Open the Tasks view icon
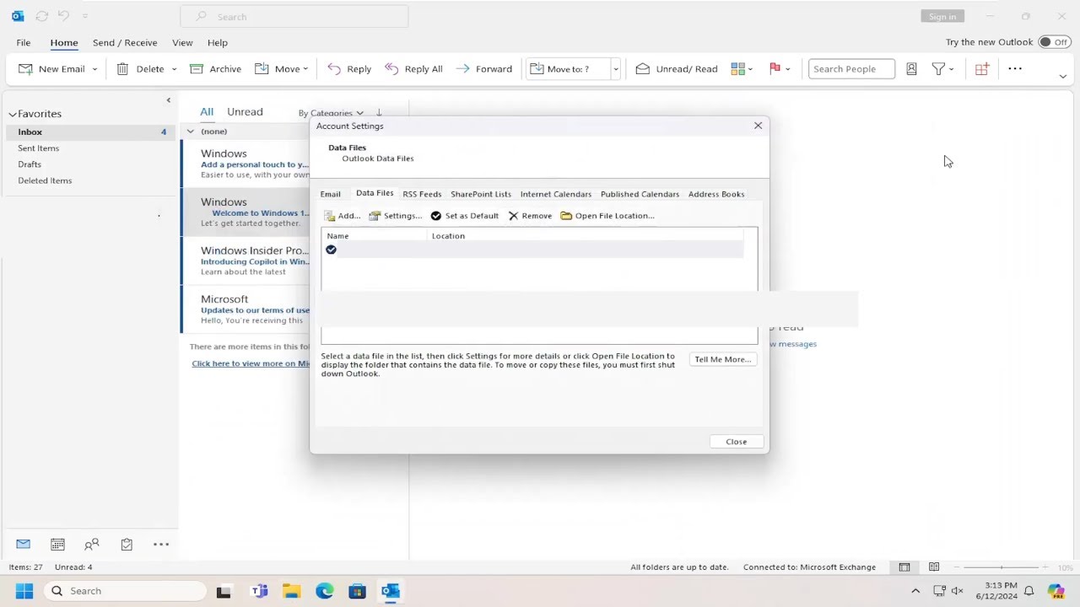 point(127,545)
